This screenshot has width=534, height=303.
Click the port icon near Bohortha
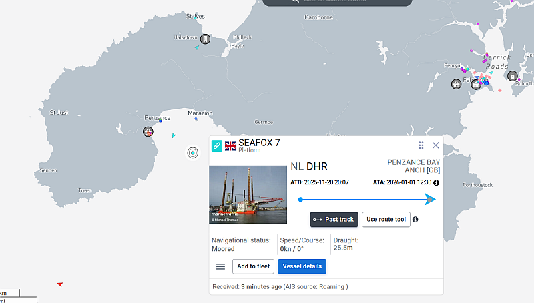(513, 76)
